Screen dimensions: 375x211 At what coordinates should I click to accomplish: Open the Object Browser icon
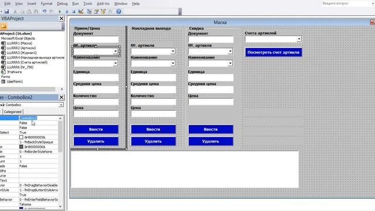coord(103,12)
